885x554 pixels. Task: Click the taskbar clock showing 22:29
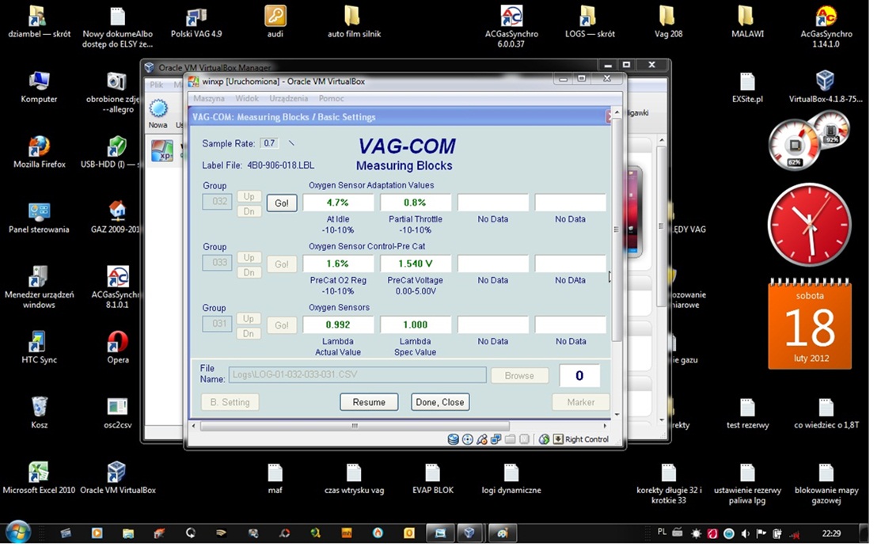[x=831, y=533]
